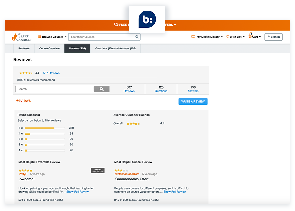Open PattyP's full review via Show Full Review
Viewport: 295px width, 211px height.
tap(78, 192)
